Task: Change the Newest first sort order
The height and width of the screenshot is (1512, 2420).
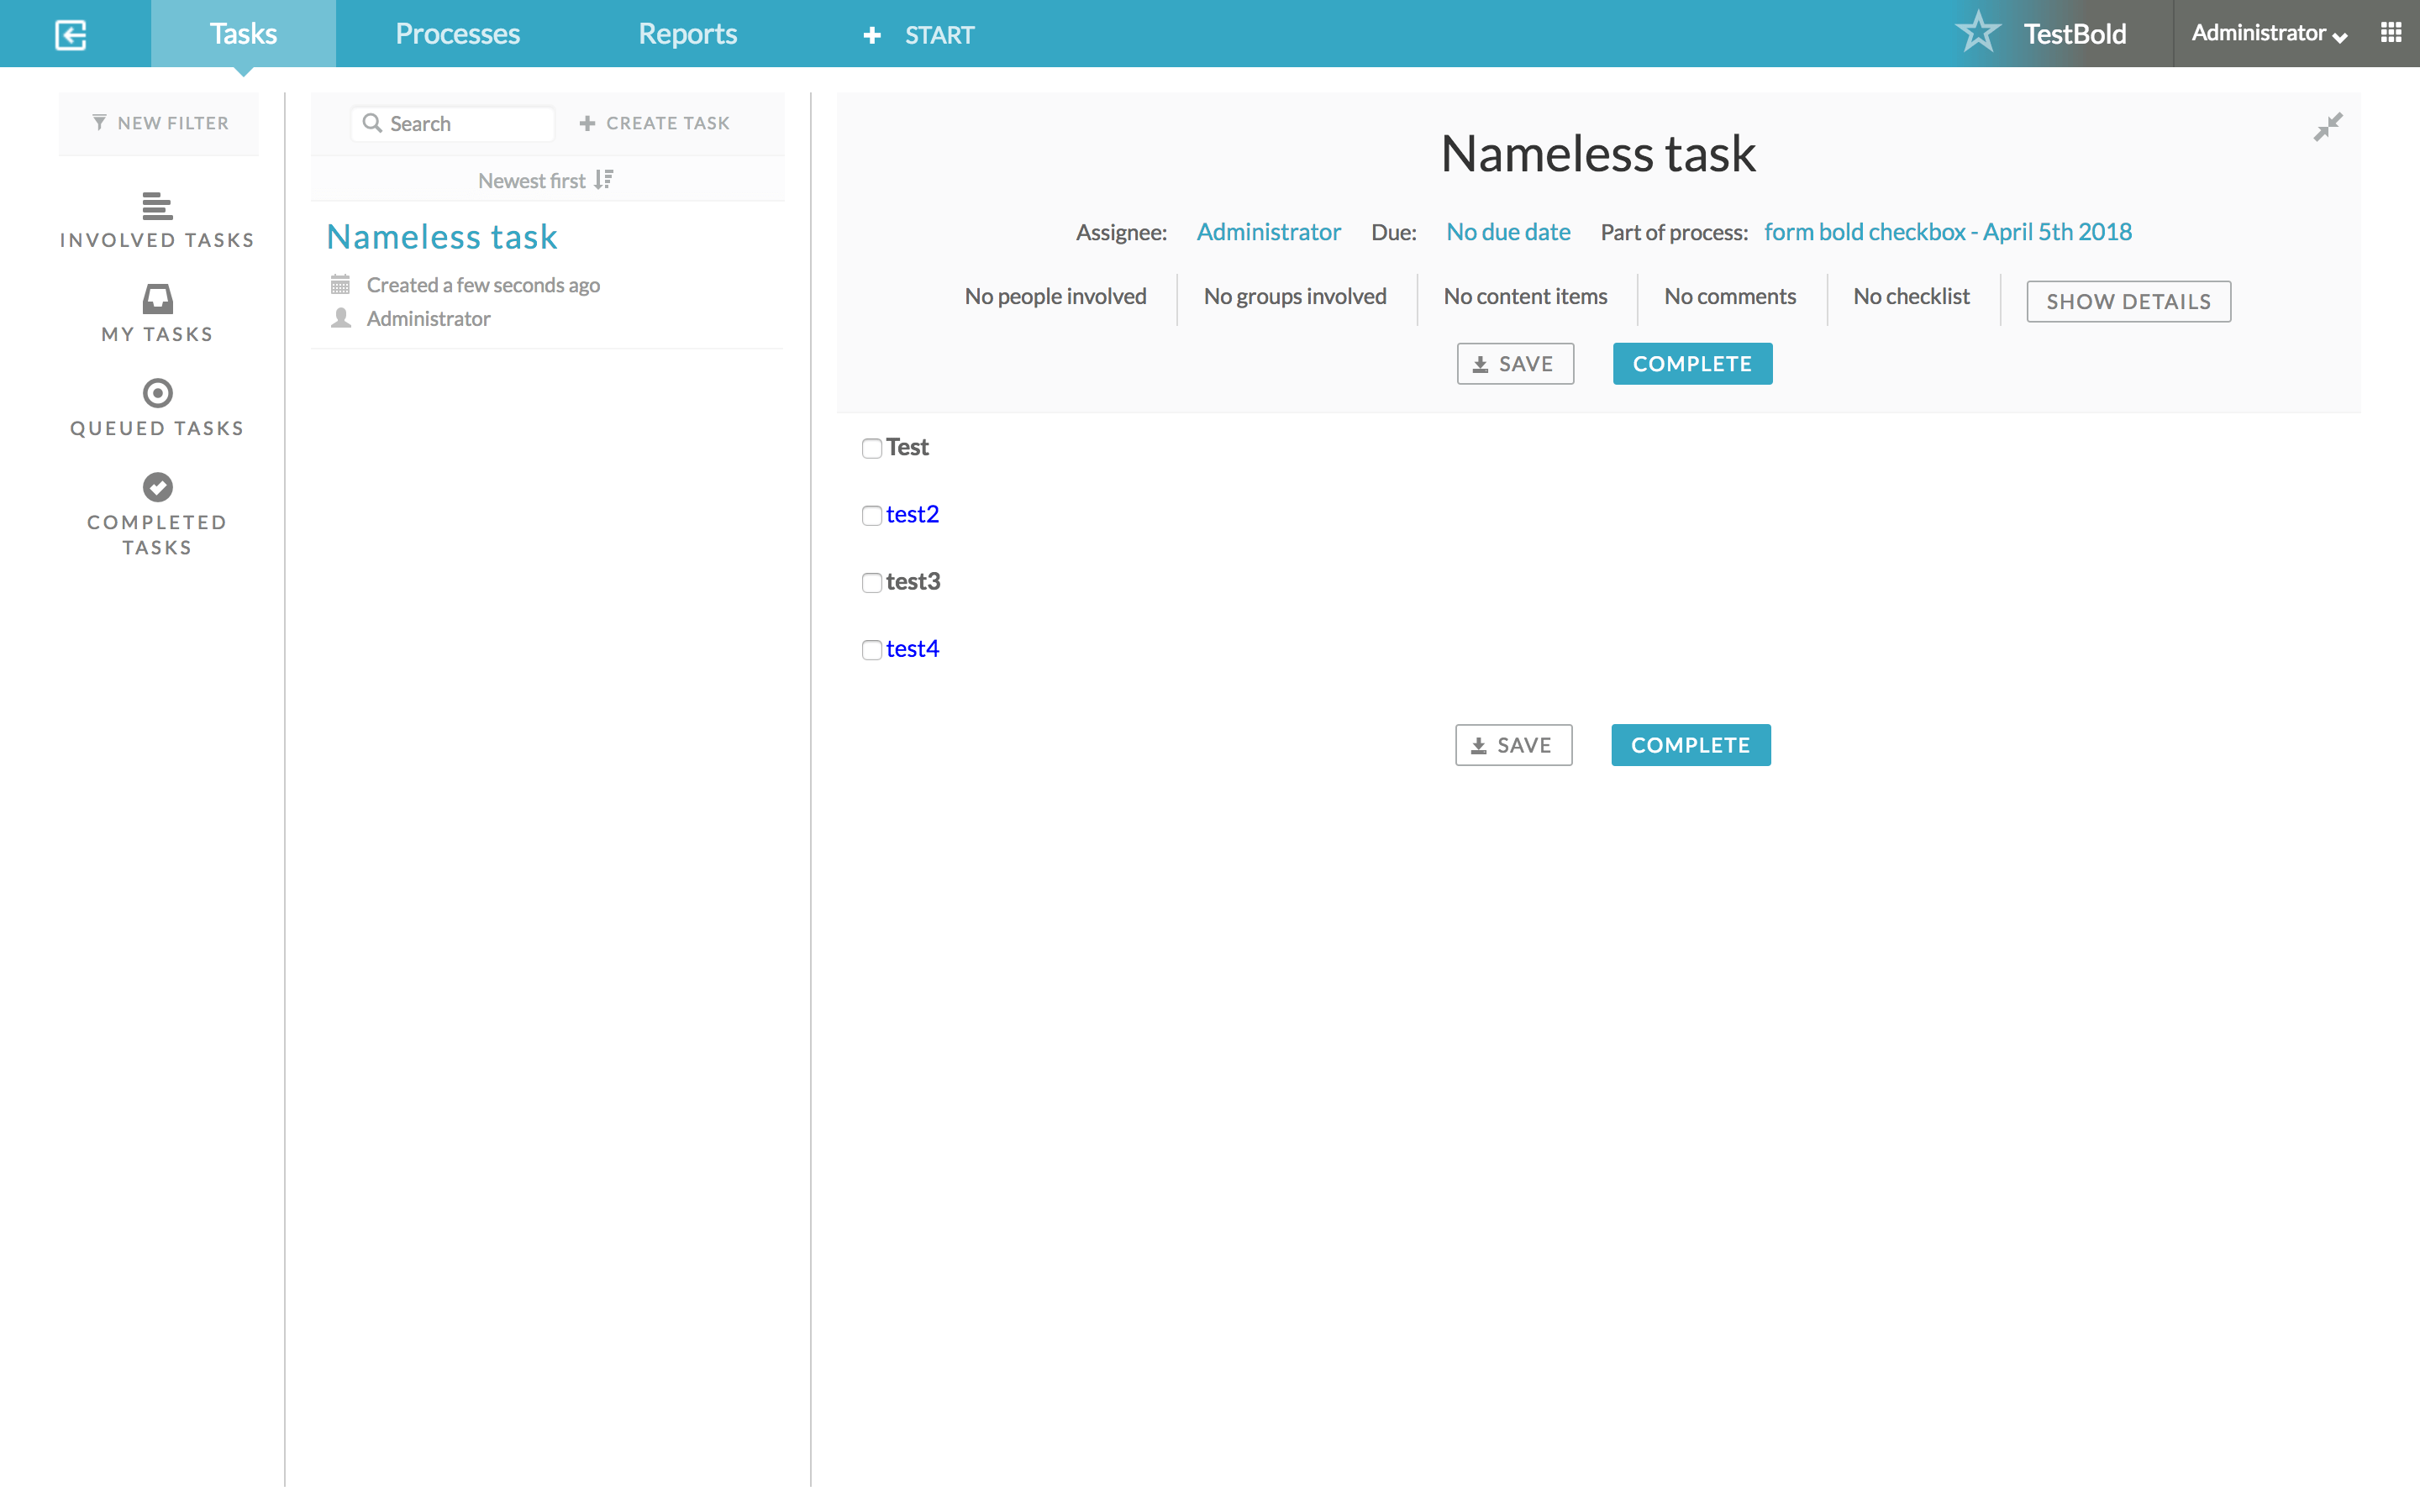Action: pyautogui.click(x=545, y=180)
